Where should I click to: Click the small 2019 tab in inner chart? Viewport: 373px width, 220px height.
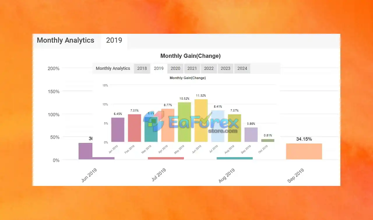coord(159,68)
